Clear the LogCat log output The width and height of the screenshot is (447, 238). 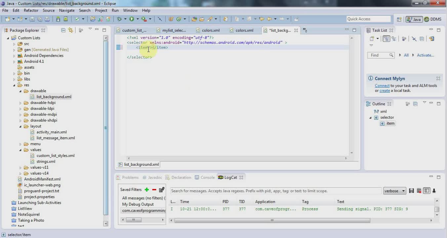coord(419,191)
